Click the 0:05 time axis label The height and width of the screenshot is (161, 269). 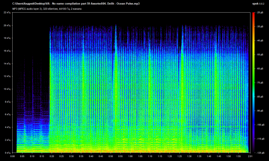point(22,156)
